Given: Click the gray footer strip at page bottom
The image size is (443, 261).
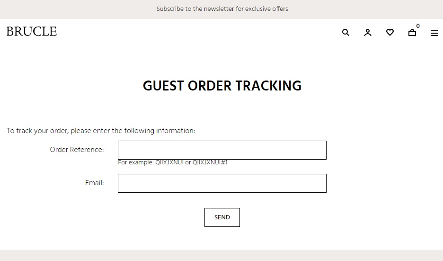Looking at the screenshot, I should [x=221, y=255].
